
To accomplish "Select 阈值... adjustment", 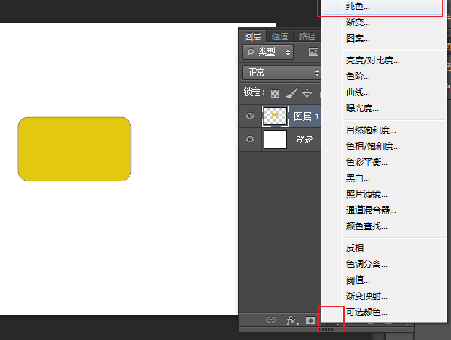I will (358, 280).
